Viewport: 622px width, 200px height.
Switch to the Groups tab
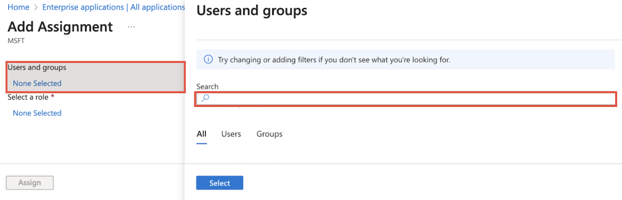click(269, 134)
